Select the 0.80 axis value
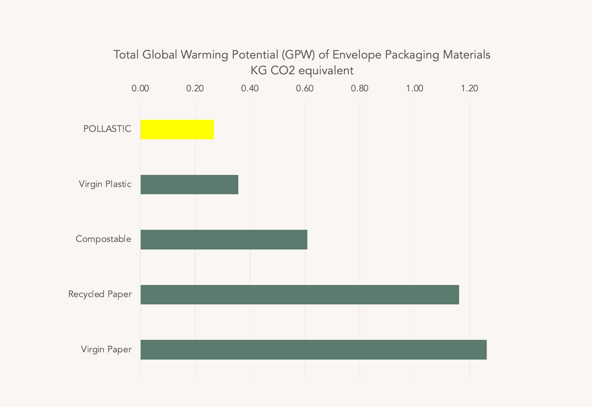 (x=360, y=88)
